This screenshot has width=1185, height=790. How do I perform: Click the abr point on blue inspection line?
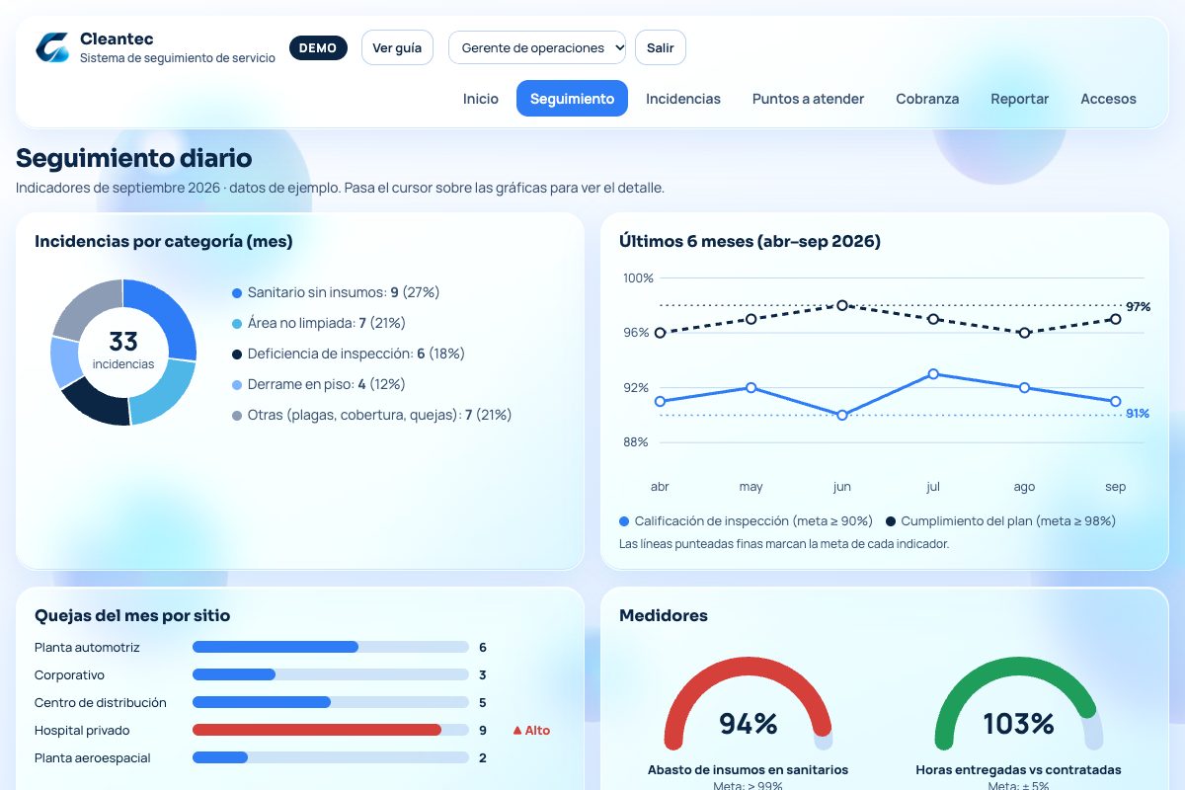[x=660, y=402]
